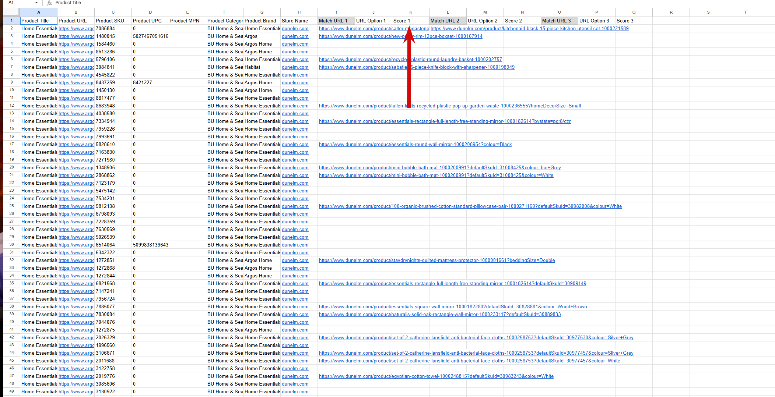Select column O header

coord(560,12)
